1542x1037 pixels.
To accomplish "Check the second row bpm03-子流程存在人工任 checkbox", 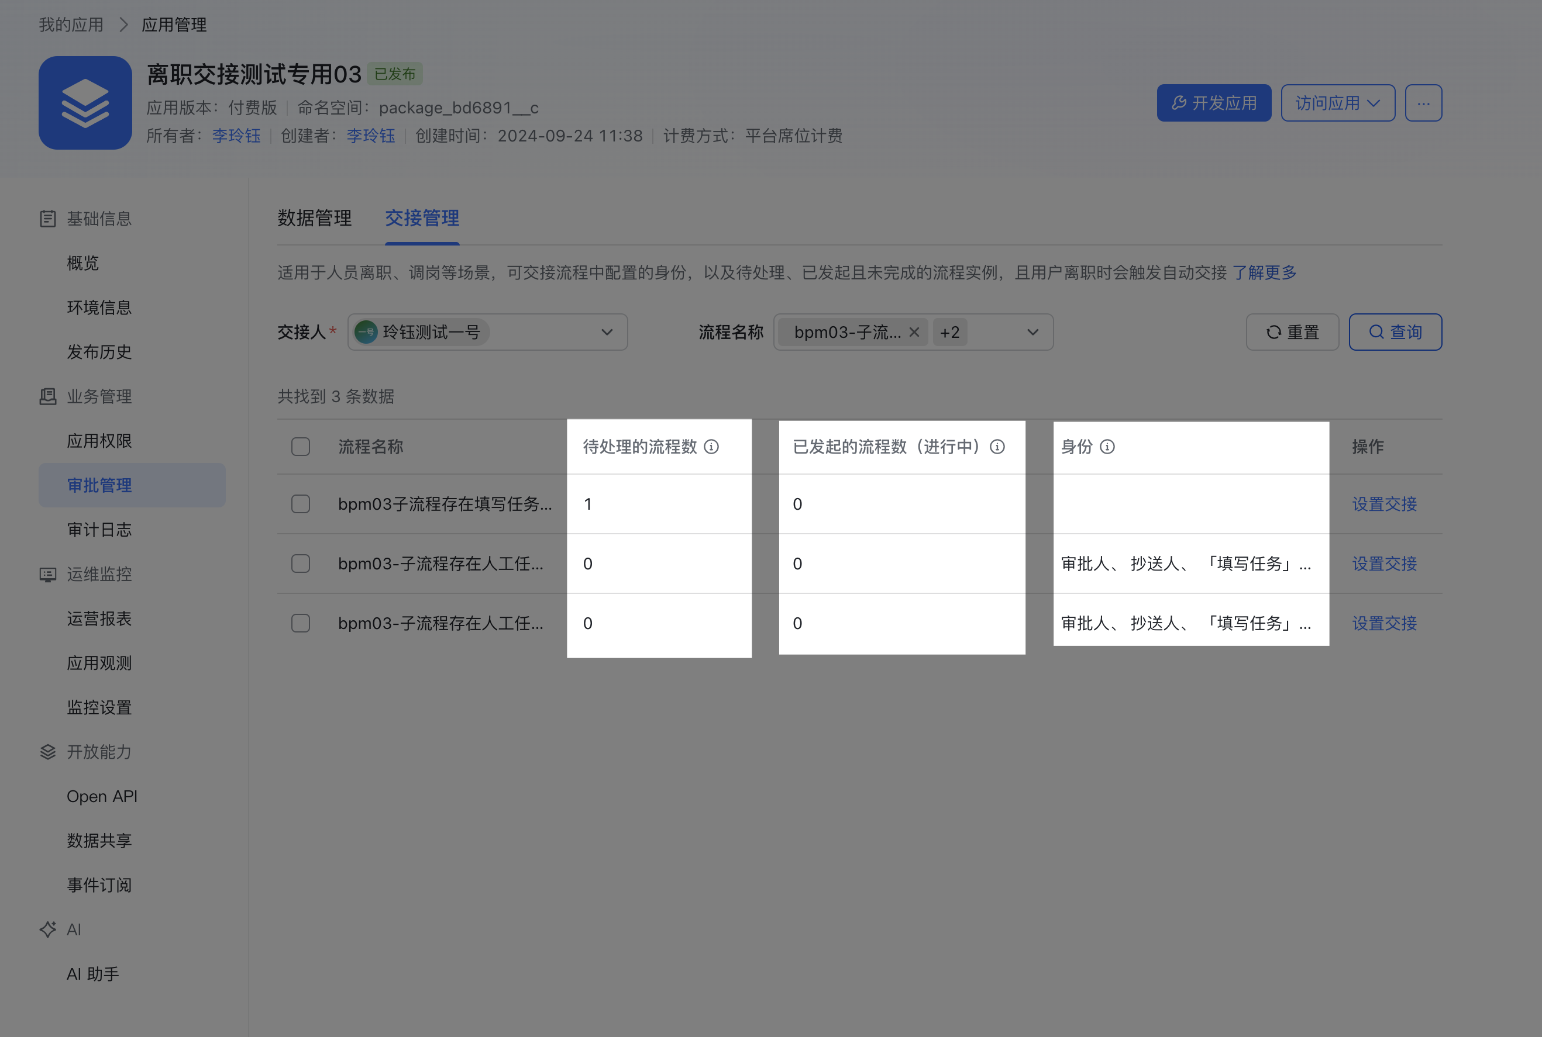I will [301, 564].
